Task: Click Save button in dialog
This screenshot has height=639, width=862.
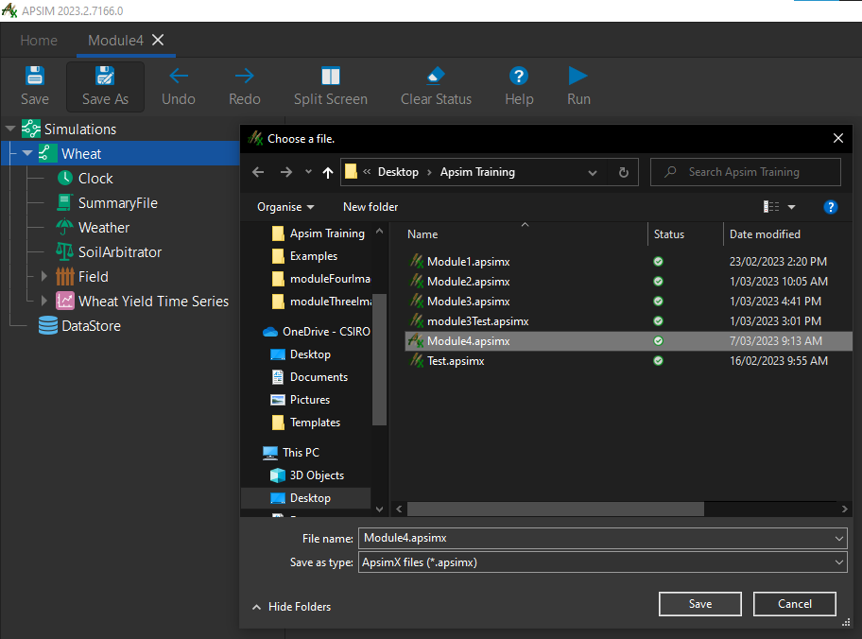Action: pyautogui.click(x=699, y=604)
